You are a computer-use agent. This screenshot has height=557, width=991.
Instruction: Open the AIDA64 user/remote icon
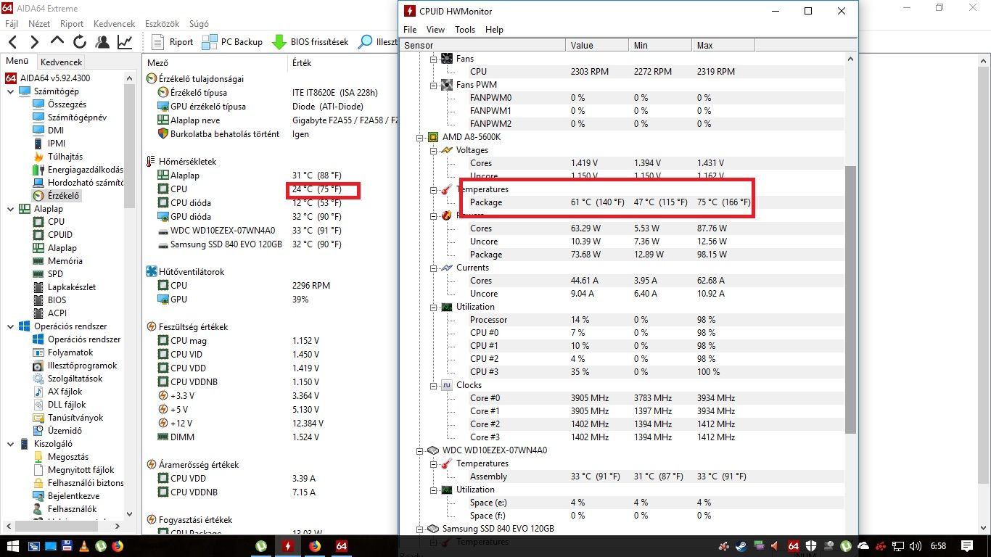(x=102, y=42)
